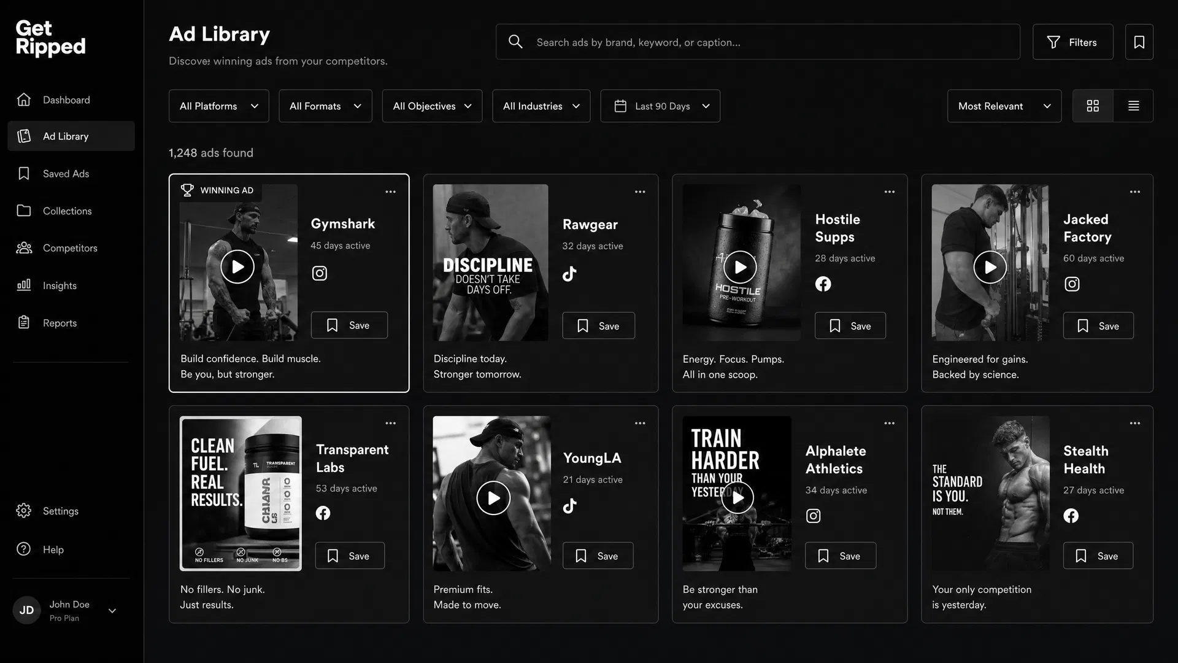
Task: Click the Filters button
Action: coord(1072,42)
